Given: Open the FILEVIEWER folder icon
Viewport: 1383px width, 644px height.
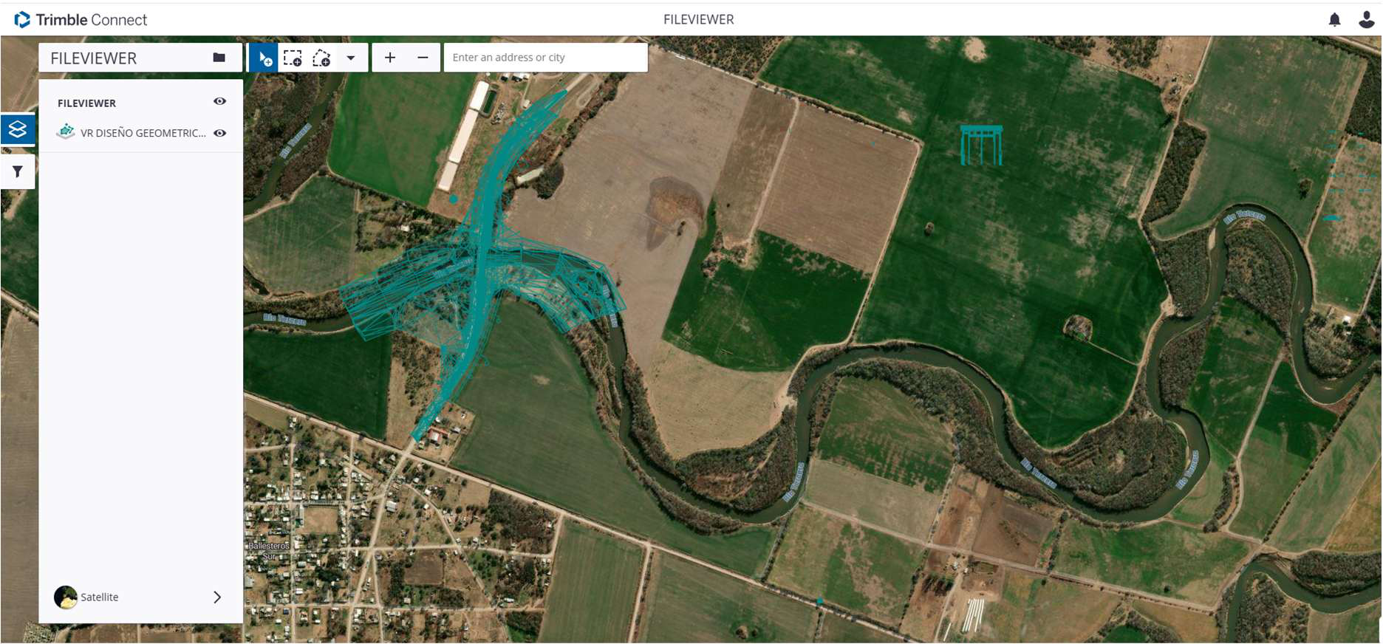Looking at the screenshot, I should coord(219,58).
